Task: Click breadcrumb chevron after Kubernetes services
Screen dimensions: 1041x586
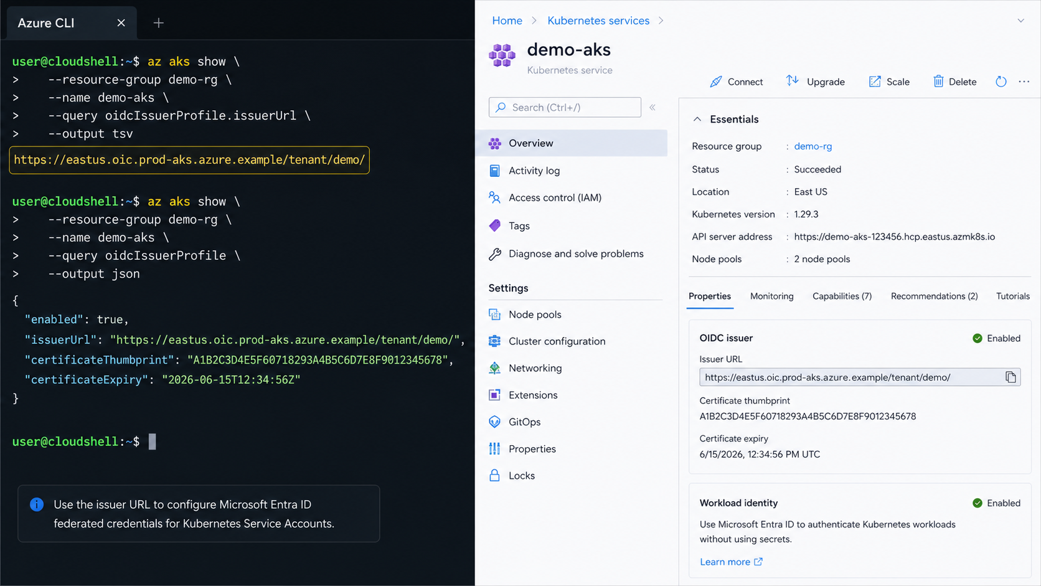Action: coord(661,21)
